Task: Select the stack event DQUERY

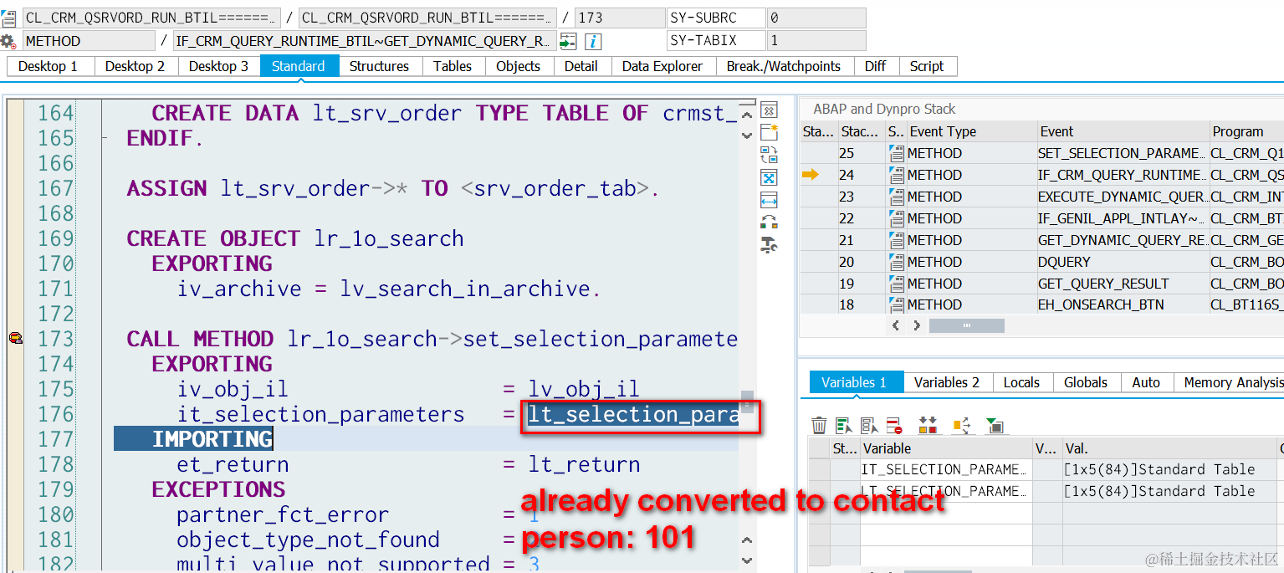Action: 1123,262
